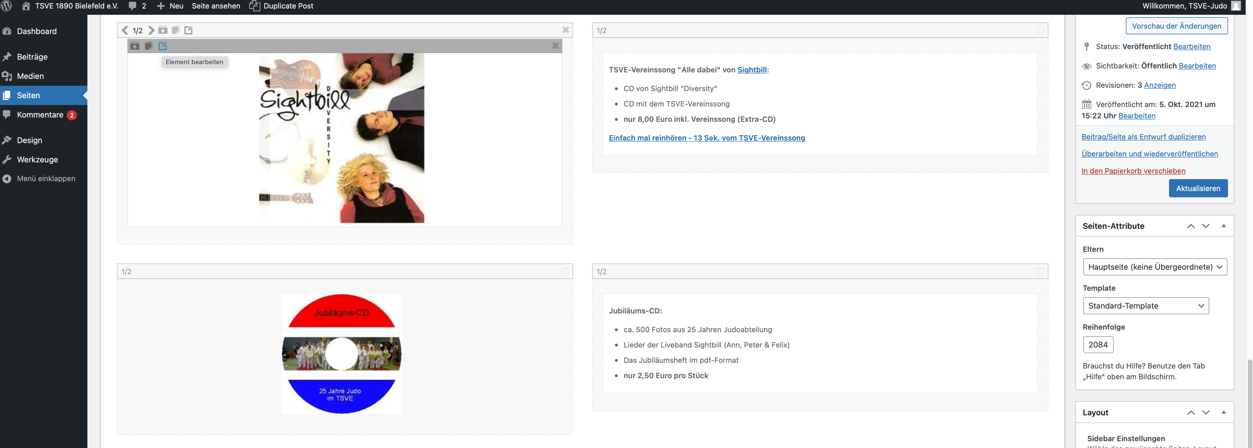The height and width of the screenshot is (448, 1253).
Task: Click the Aktualisieren button
Action: coord(1198,189)
